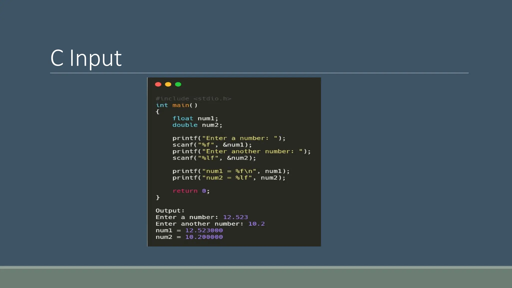Image resolution: width=512 pixels, height=288 pixels.
Task: Click the scanf("%lf", &num2) line
Action: pyautogui.click(x=214, y=158)
